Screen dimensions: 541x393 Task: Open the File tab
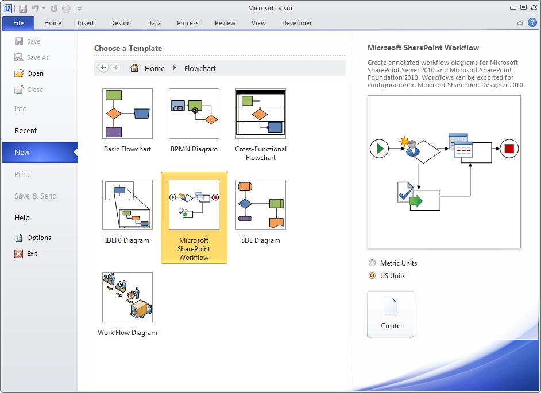(x=18, y=23)
